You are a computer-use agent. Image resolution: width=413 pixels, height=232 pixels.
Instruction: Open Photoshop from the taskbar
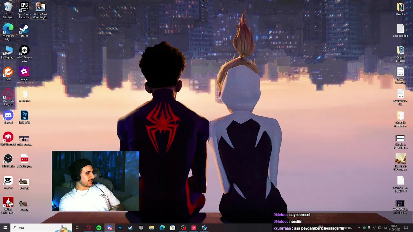pos(120,228)
